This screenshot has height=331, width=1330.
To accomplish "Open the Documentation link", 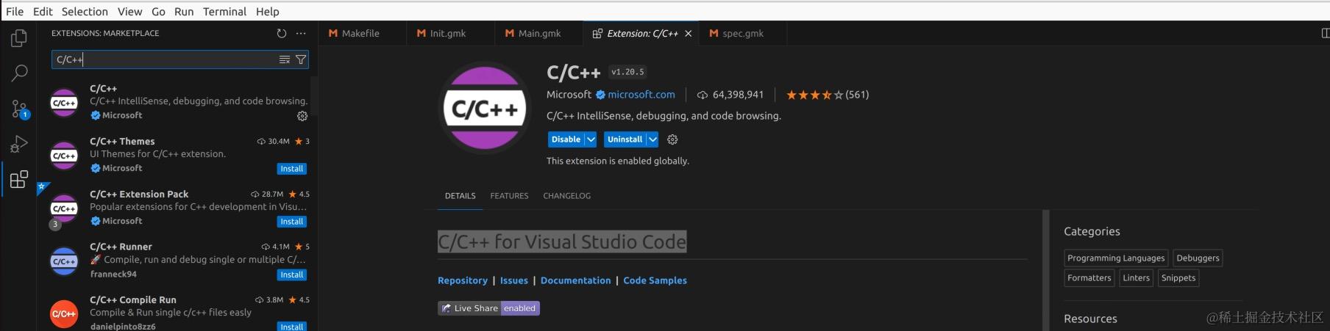I will point(575,280).
